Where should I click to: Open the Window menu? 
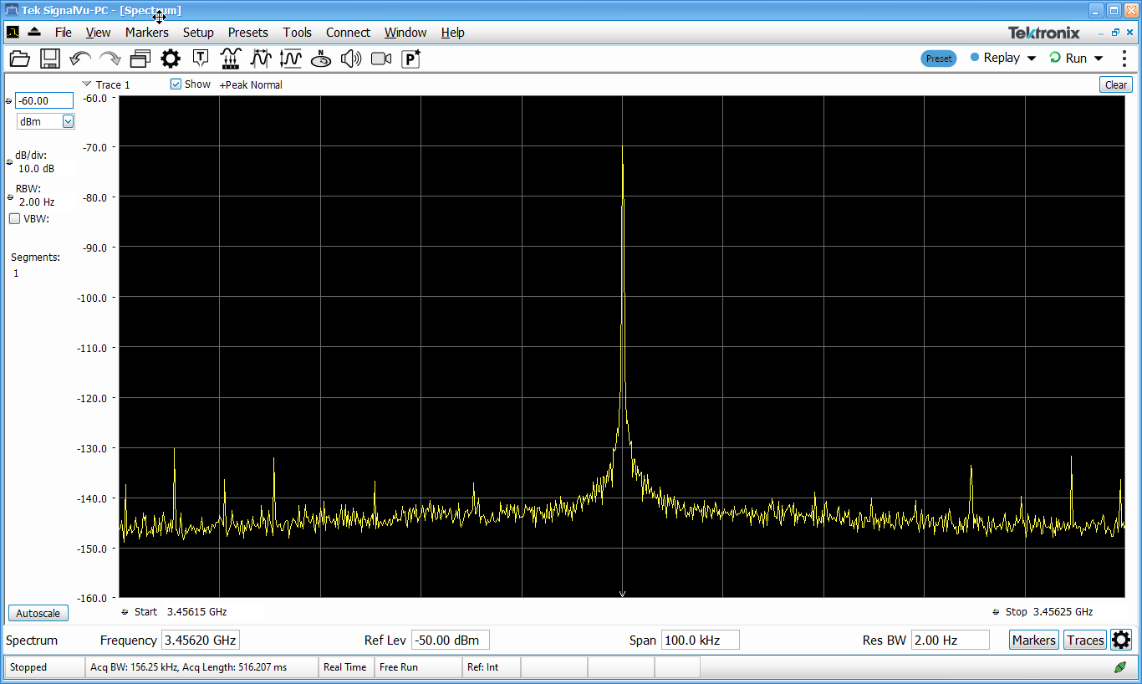tap(405, 33)
